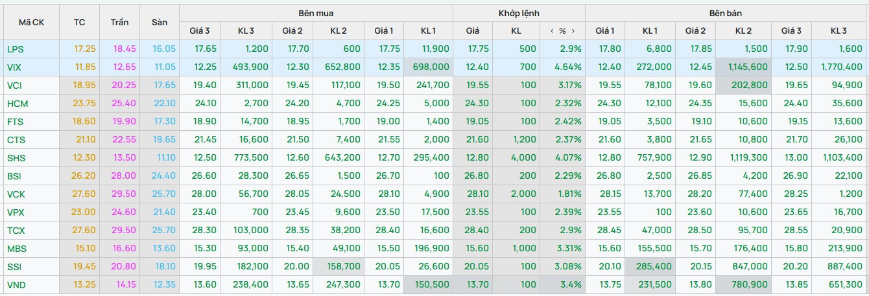Select the VND ticker symbol
The height and width of the screenshot is (296, 869).
[x=16, y=285]
